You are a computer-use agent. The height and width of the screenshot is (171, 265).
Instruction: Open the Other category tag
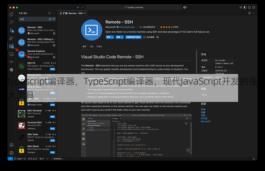[x=204, y=95]
